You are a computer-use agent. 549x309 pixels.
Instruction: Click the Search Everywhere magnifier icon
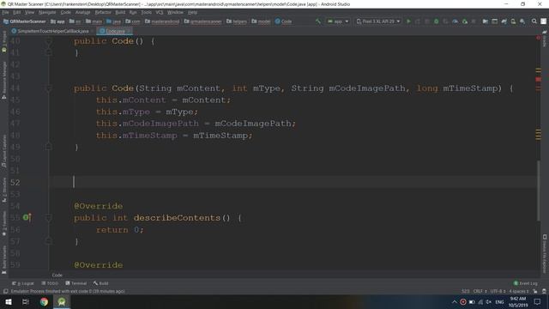534,21
